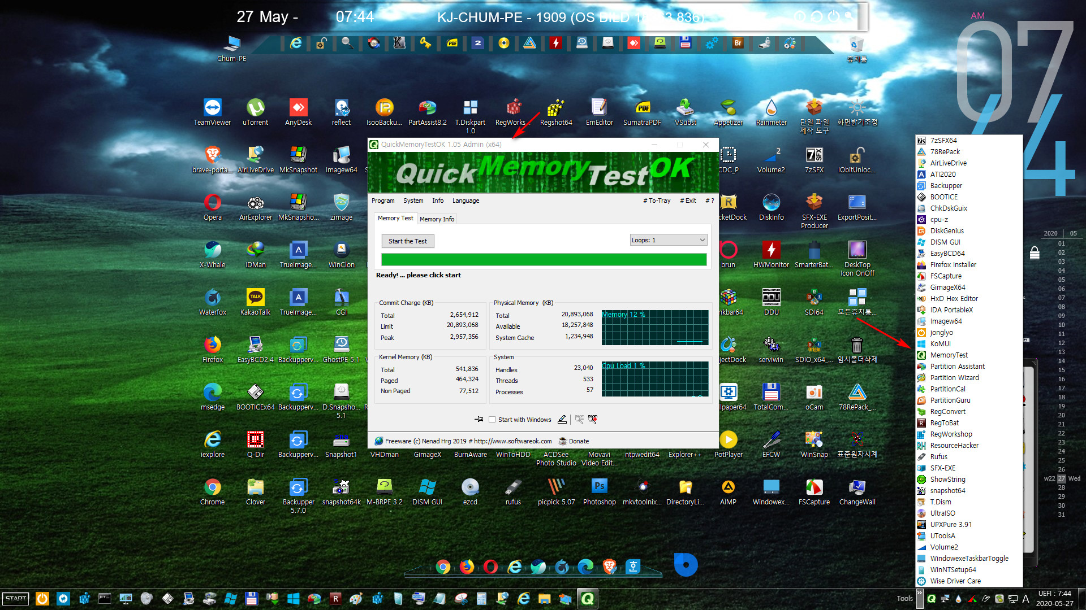Click the Internet Explorer icon in top toolbar
Viewport: 1086px width, 610px height.
click(x=296, y=43)
